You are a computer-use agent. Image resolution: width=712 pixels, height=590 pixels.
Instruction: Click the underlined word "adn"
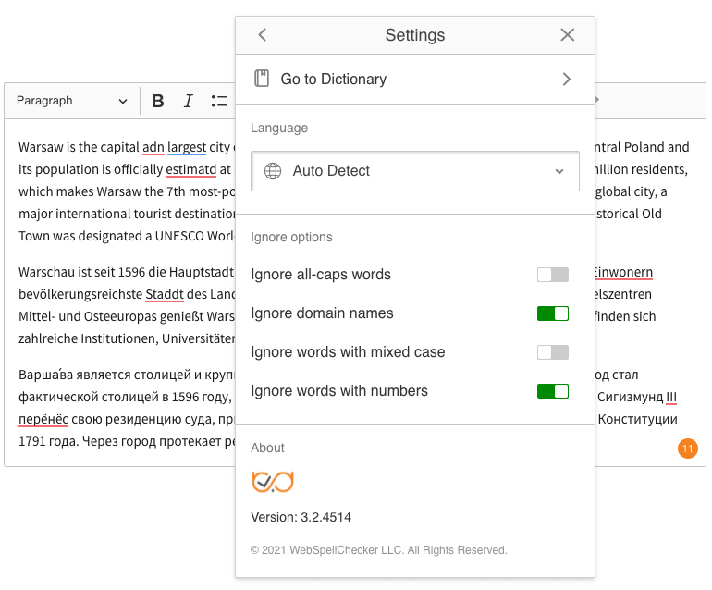pos(153,147)
